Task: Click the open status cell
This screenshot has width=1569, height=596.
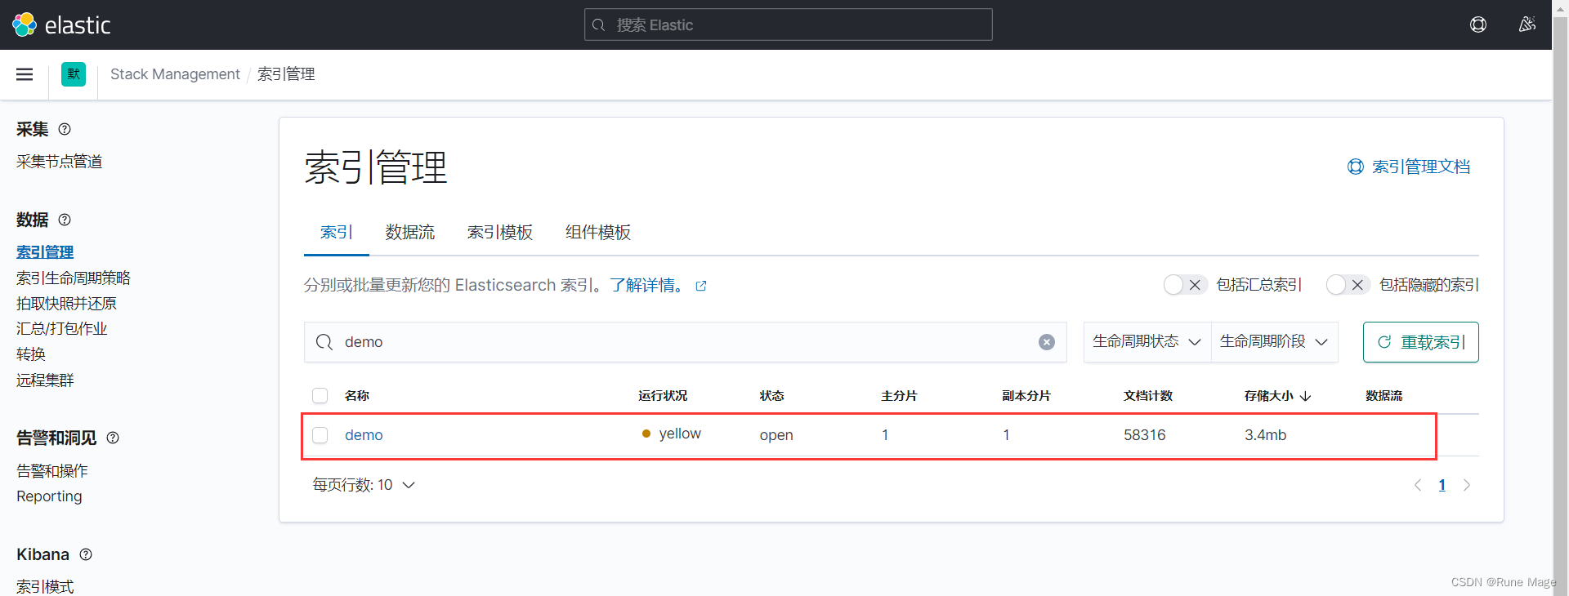Action: click(776, 435)
